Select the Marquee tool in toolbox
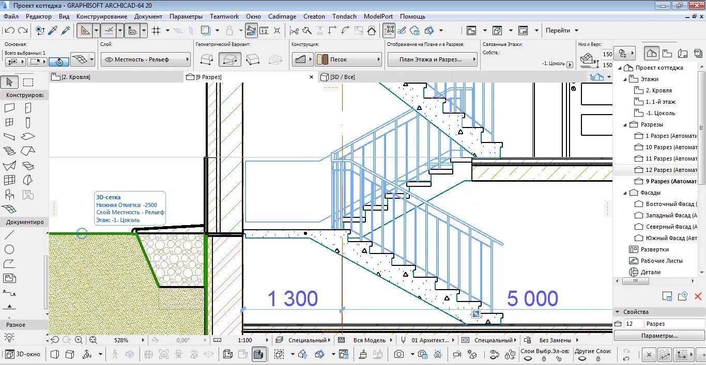Screen dimensions: 706x365 tap(28, 82)
